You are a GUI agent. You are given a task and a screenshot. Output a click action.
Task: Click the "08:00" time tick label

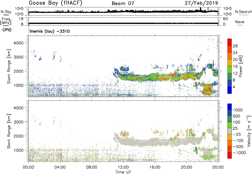click(x=92, y=167)
